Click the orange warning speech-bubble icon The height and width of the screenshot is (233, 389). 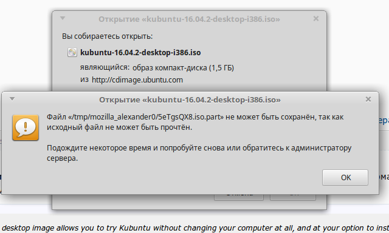click(x=26, y=127)
